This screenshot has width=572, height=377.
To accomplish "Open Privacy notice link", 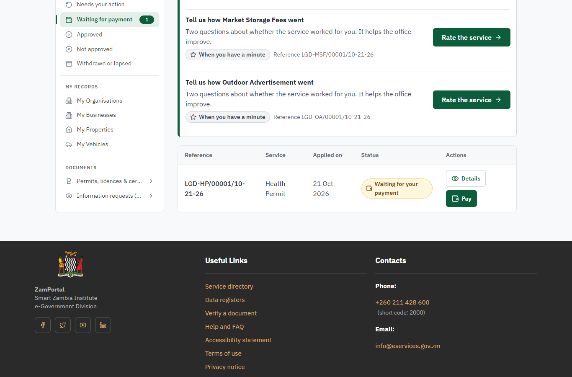I will point(225,367).
